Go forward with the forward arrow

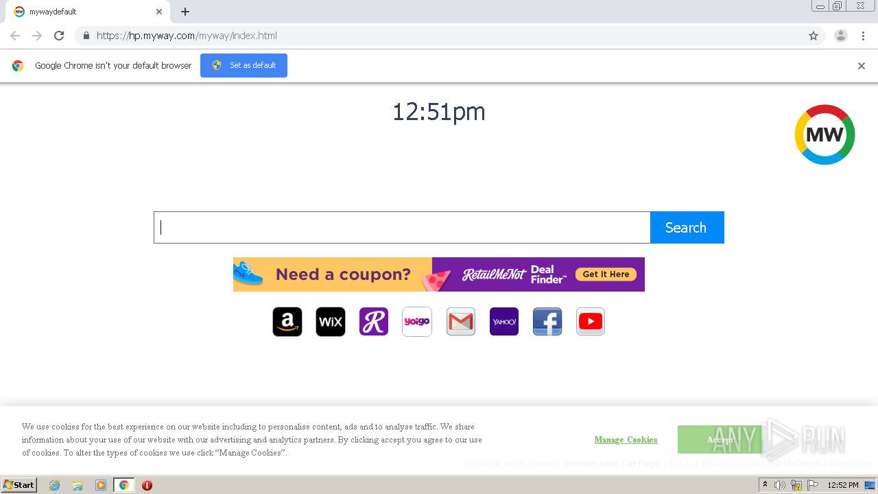37,36
